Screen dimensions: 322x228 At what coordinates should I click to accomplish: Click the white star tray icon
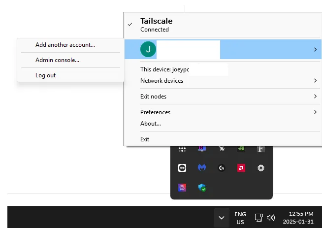222,149
